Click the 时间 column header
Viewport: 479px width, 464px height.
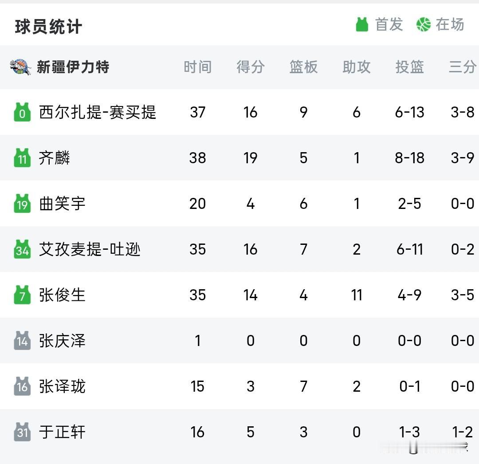coord(198,67)
